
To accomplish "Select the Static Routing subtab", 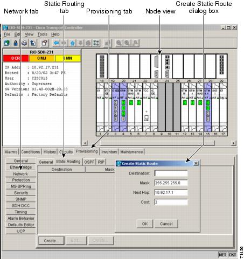I will coord(68,162).
